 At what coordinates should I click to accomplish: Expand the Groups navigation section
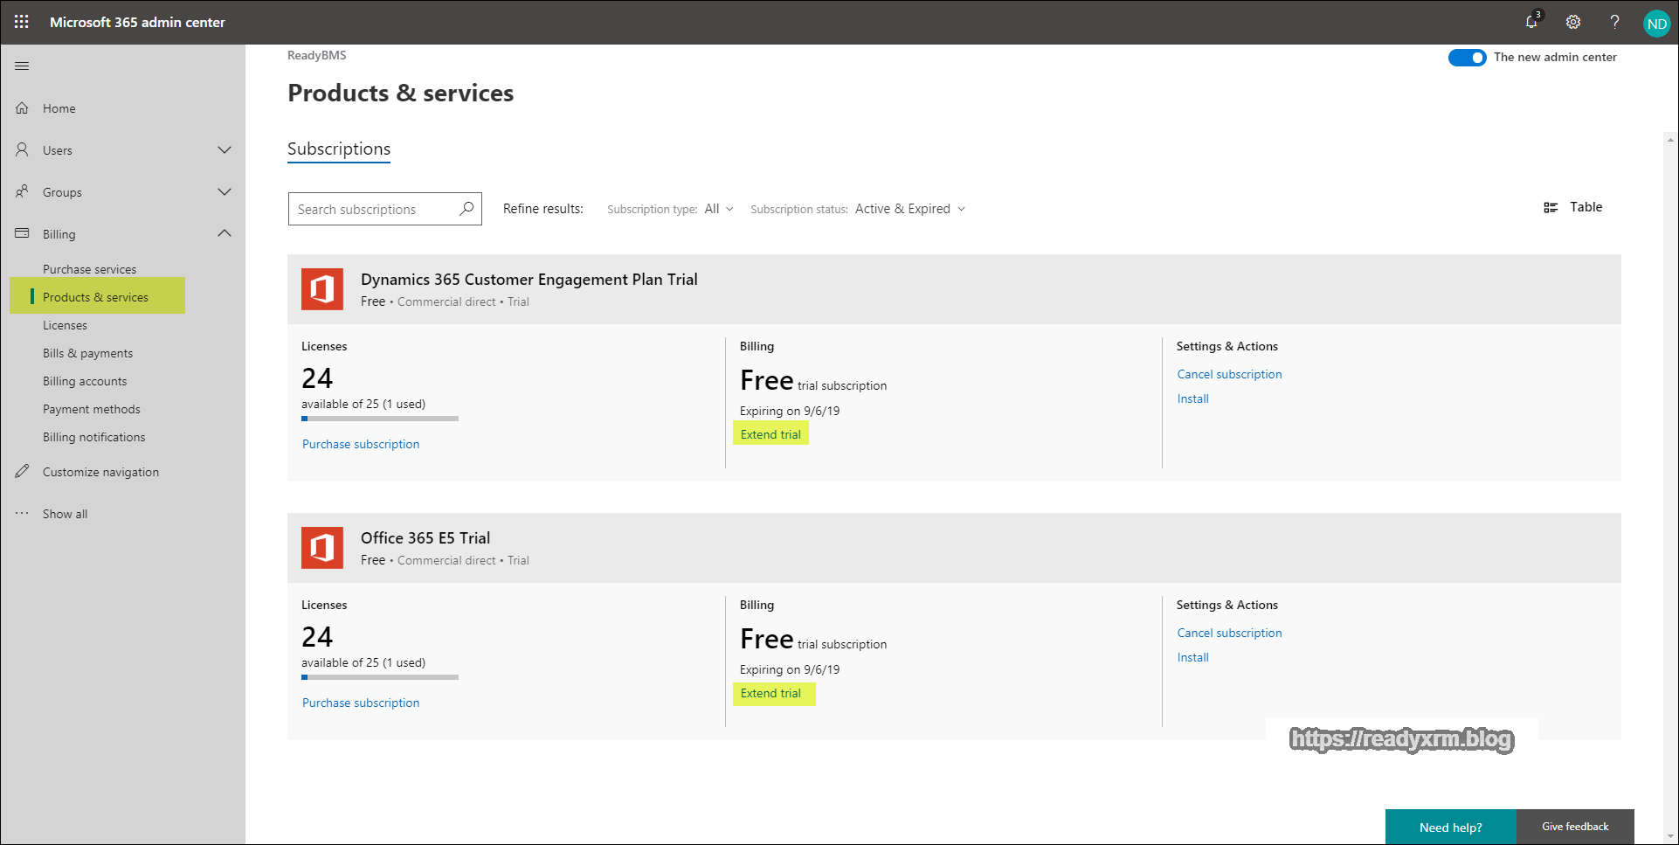pos(224,192)
